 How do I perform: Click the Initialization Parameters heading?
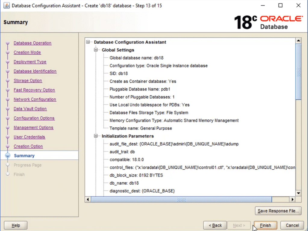[128, 136]
